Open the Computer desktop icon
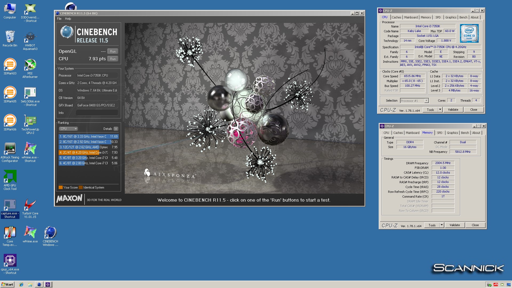 [x=10, y=11]
